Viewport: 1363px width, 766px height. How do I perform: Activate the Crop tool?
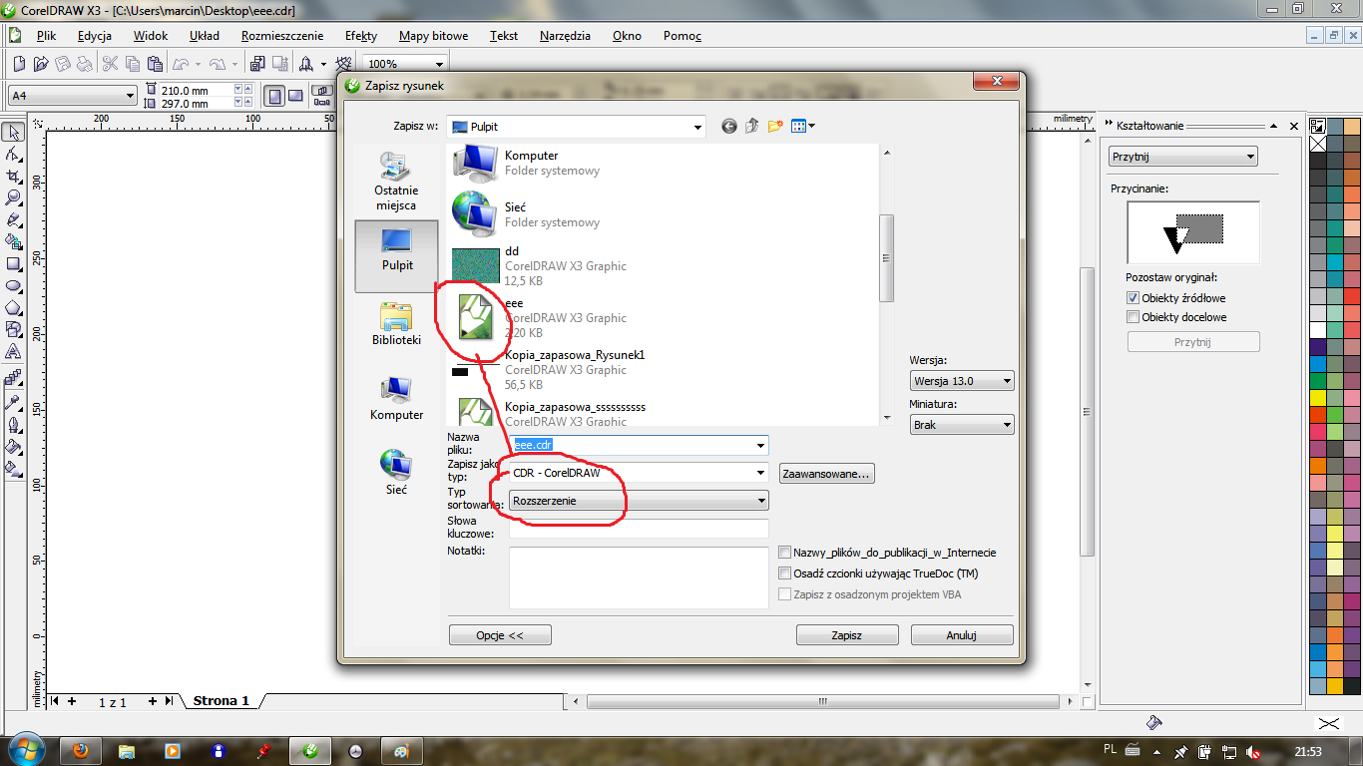click(13, 176)
